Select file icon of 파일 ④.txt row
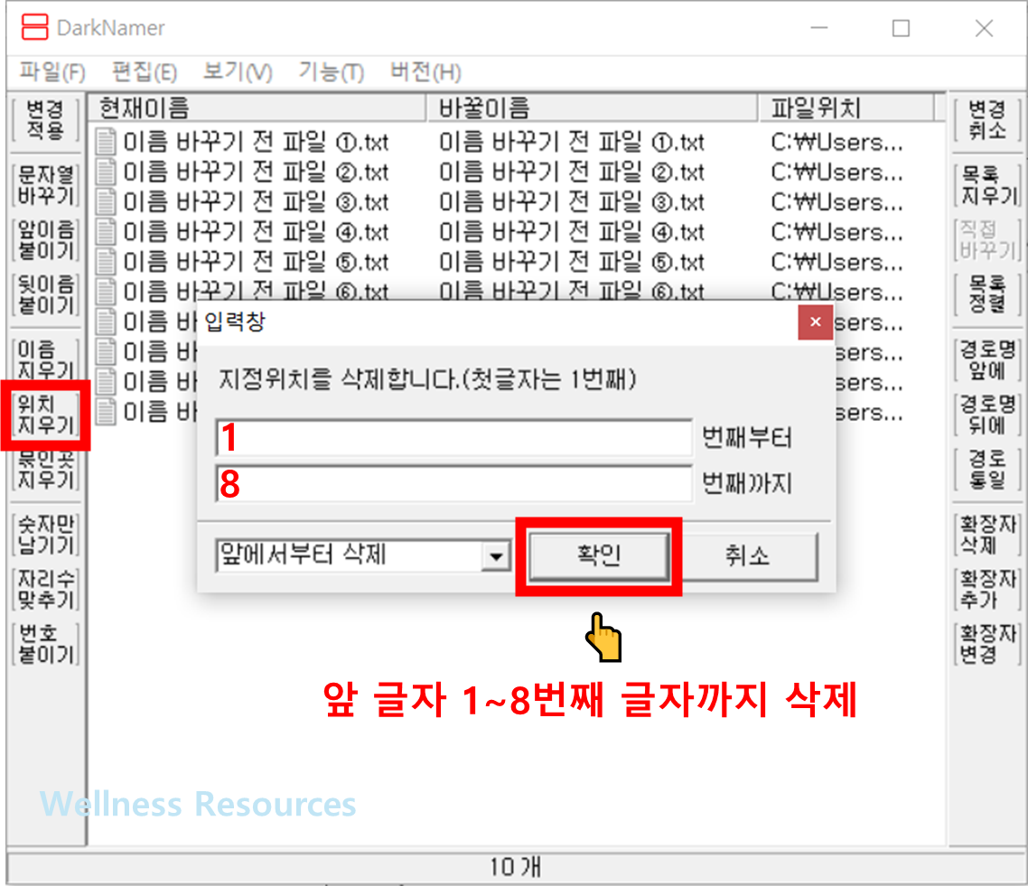The width and height of the screenshot is (1028, 886). pyautogui.click(x=106, y=232)
